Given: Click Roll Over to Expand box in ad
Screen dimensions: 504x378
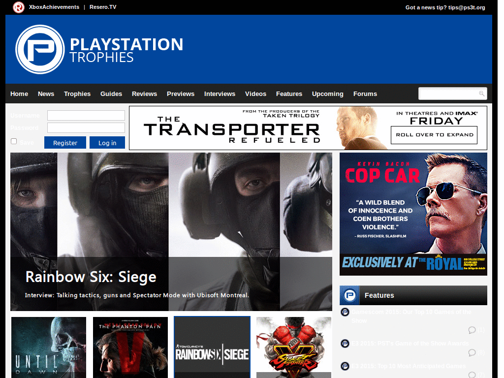Looking at the screenshot, I should click(434, 135).
